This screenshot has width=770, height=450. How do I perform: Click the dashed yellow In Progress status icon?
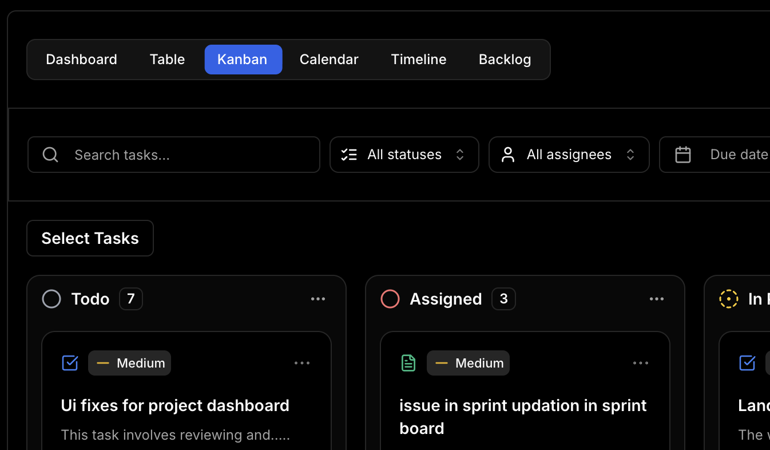729,299
